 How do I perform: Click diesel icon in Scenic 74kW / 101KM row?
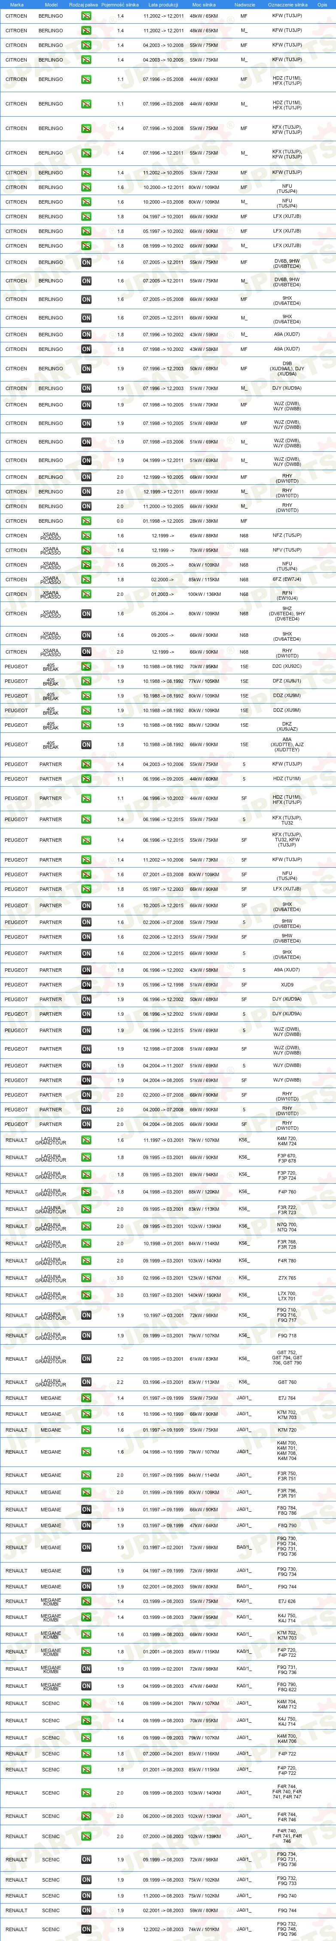coord(86,1930)
